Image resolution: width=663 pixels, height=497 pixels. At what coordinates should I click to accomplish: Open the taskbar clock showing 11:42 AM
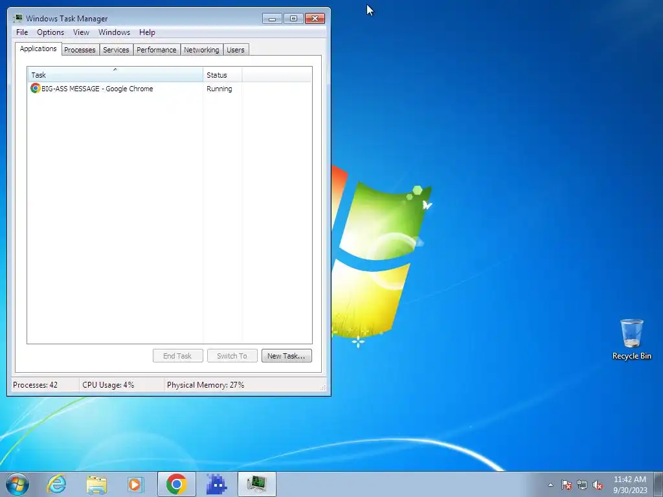[630, 485]
